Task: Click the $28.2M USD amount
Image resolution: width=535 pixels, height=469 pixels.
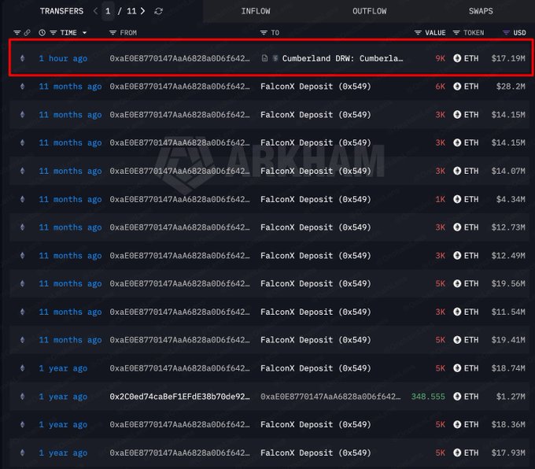Action: [x=511, y=87]
